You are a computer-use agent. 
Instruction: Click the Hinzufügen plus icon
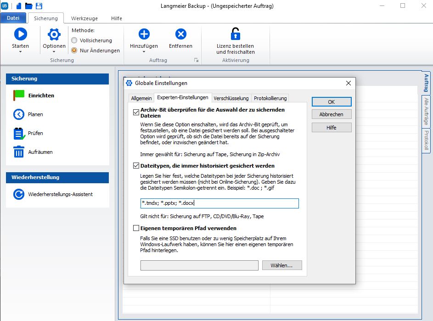tap(144, 34)
